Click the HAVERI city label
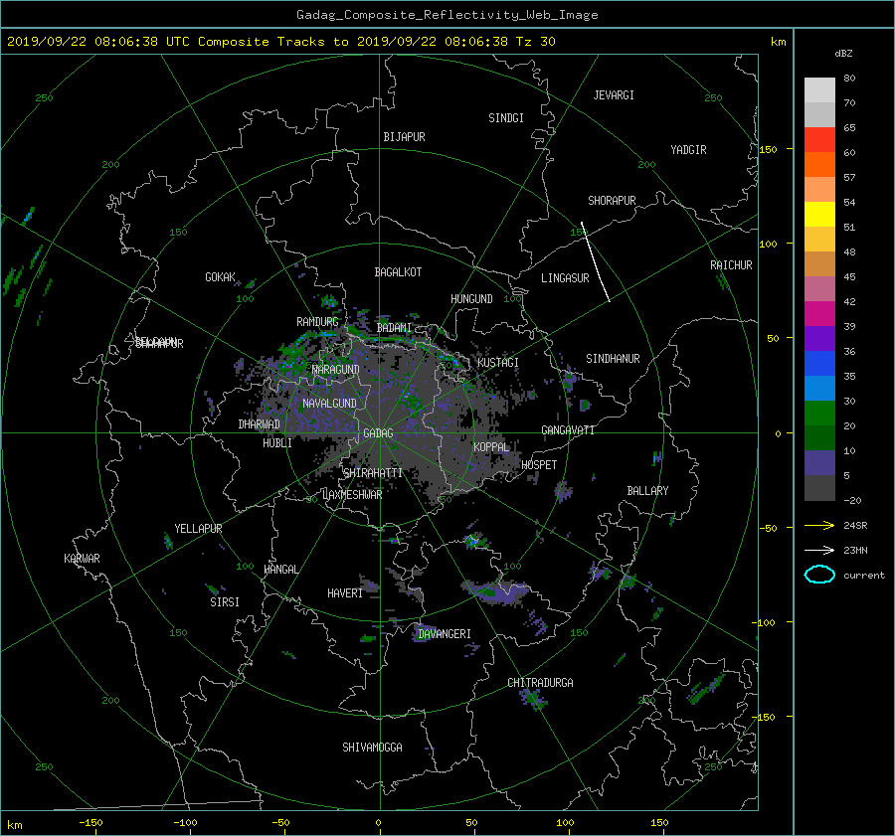The height and width of the screenshot is (836, 895). 345,593
